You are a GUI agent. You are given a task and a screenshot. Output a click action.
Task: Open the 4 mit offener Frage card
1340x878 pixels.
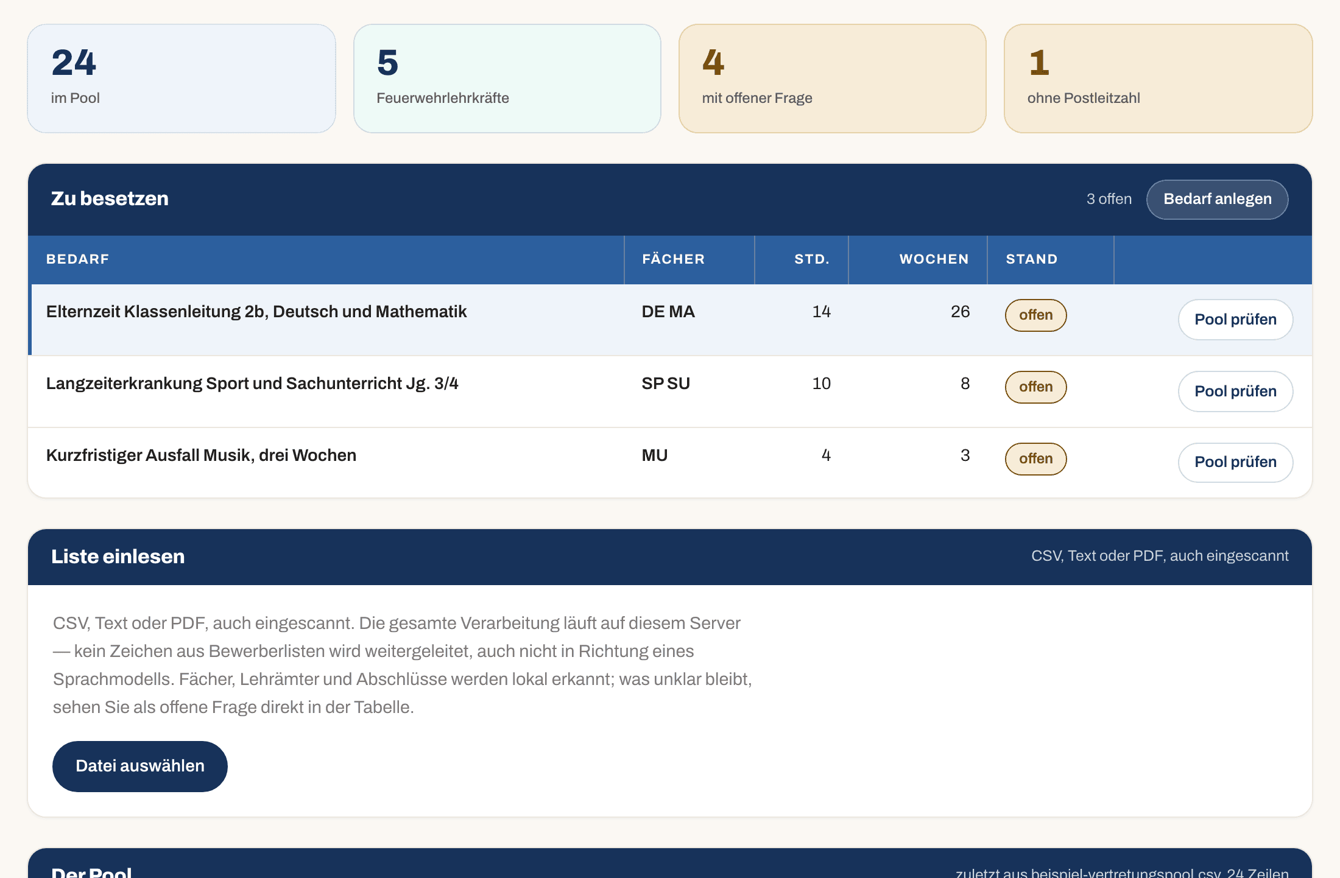[833, 79]
